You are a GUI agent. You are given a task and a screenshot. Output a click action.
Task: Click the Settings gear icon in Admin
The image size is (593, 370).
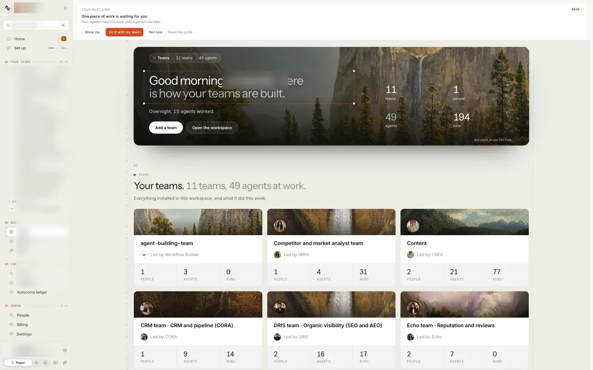point(12,334)
